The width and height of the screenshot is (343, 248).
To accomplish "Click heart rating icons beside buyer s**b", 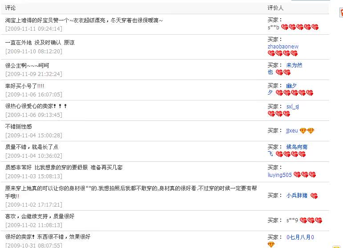I will tap(300, 27).
